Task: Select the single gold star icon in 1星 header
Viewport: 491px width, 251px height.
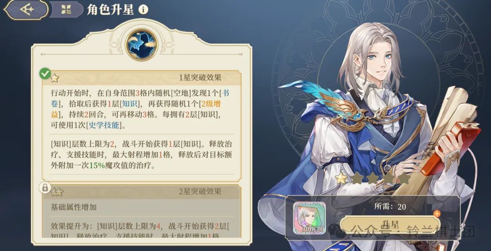Action: click(x=55, y=78)
